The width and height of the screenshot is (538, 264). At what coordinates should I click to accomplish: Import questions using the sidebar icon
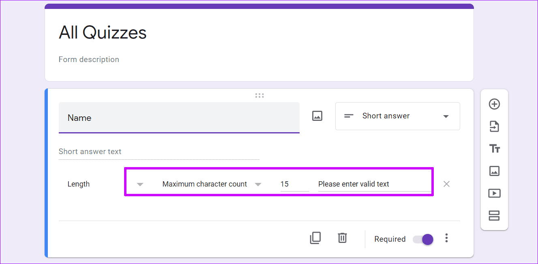[494, 127]
